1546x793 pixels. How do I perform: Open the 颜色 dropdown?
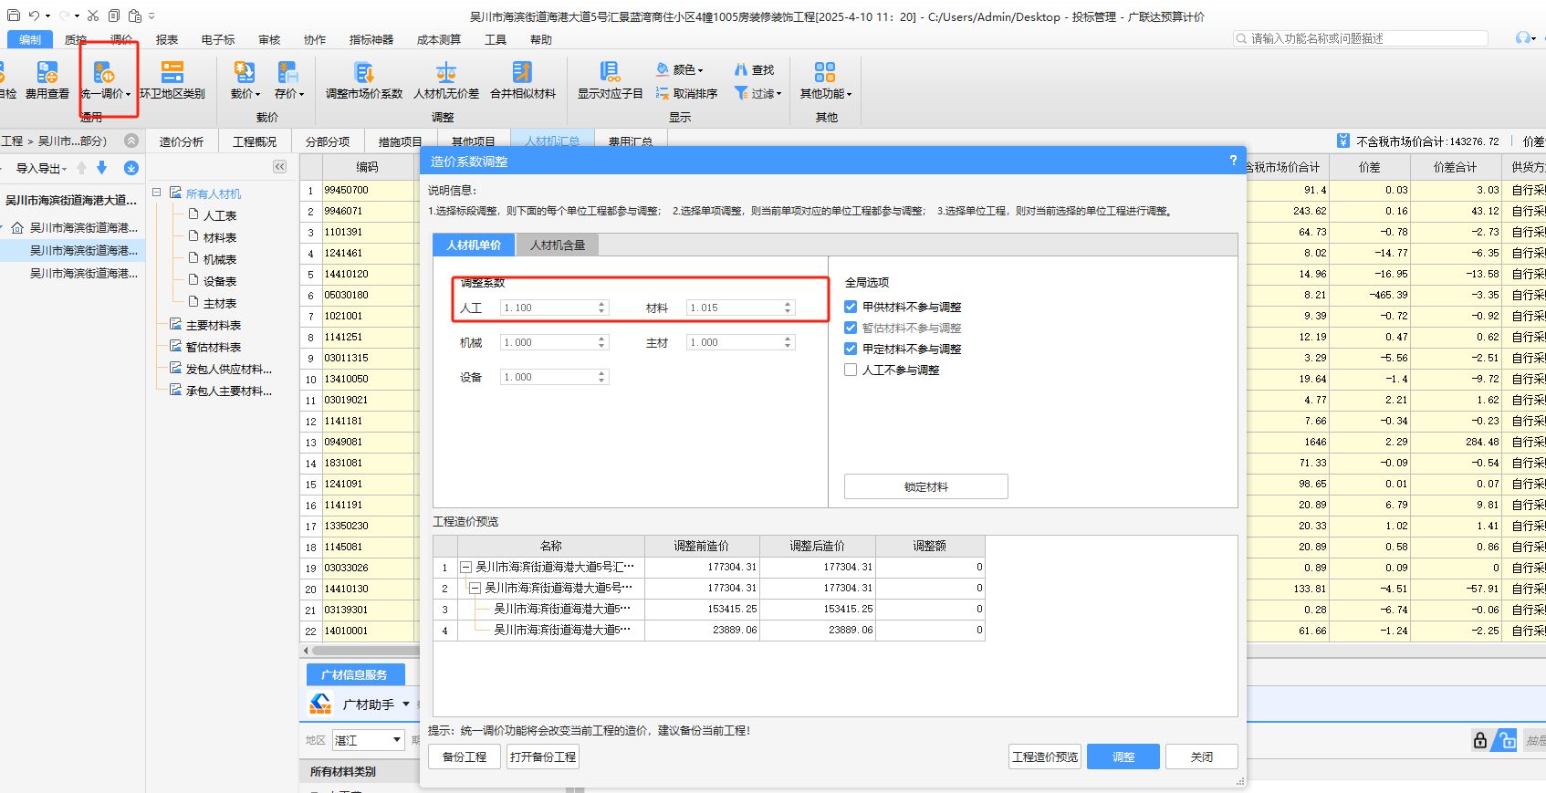tap(680, 69)
